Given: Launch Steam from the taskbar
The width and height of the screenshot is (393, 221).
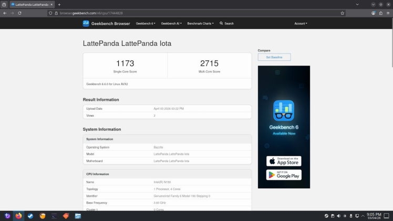Looking at the screenshot, I should 30,216.
